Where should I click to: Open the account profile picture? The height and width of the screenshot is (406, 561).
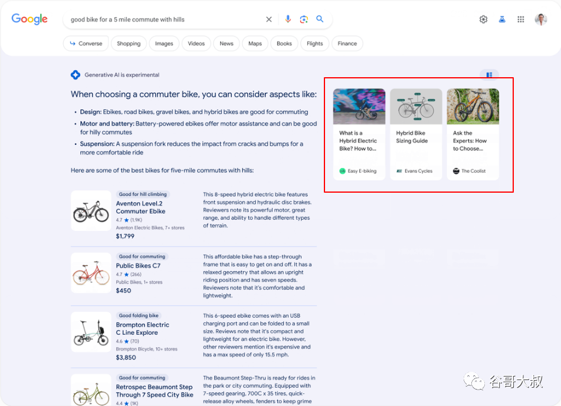point(541,19)
